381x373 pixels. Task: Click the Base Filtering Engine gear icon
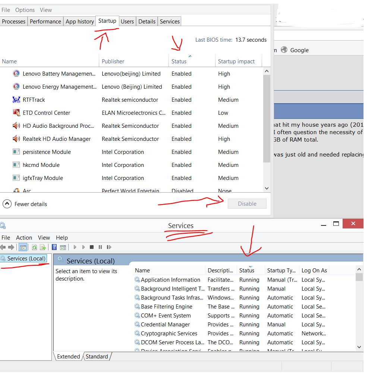137,306
